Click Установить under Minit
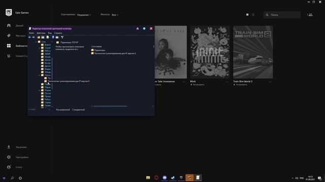This screenshot has width=325, height=182. pyautogui.click(x=198, y=84)
